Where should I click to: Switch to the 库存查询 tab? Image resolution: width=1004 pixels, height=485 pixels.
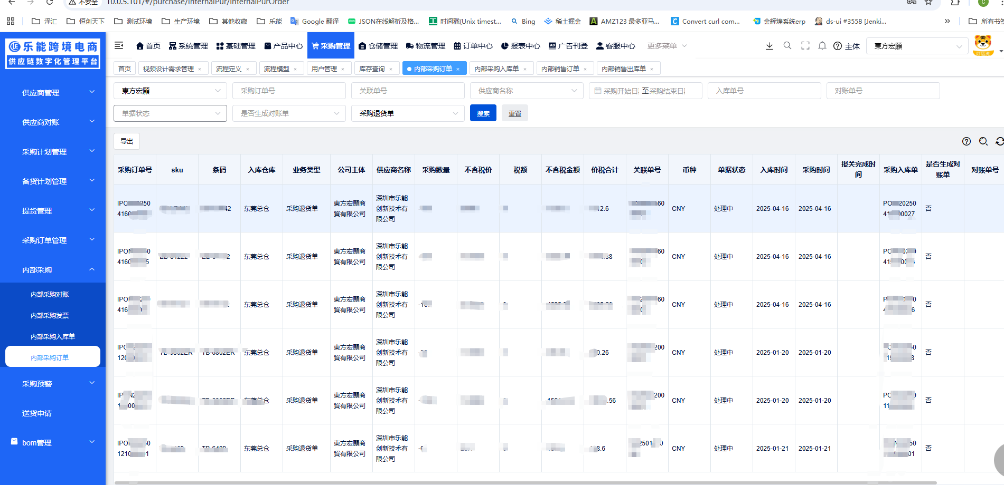point(372,69)
